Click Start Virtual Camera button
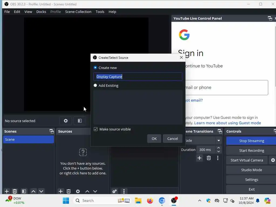 [247, 160]
